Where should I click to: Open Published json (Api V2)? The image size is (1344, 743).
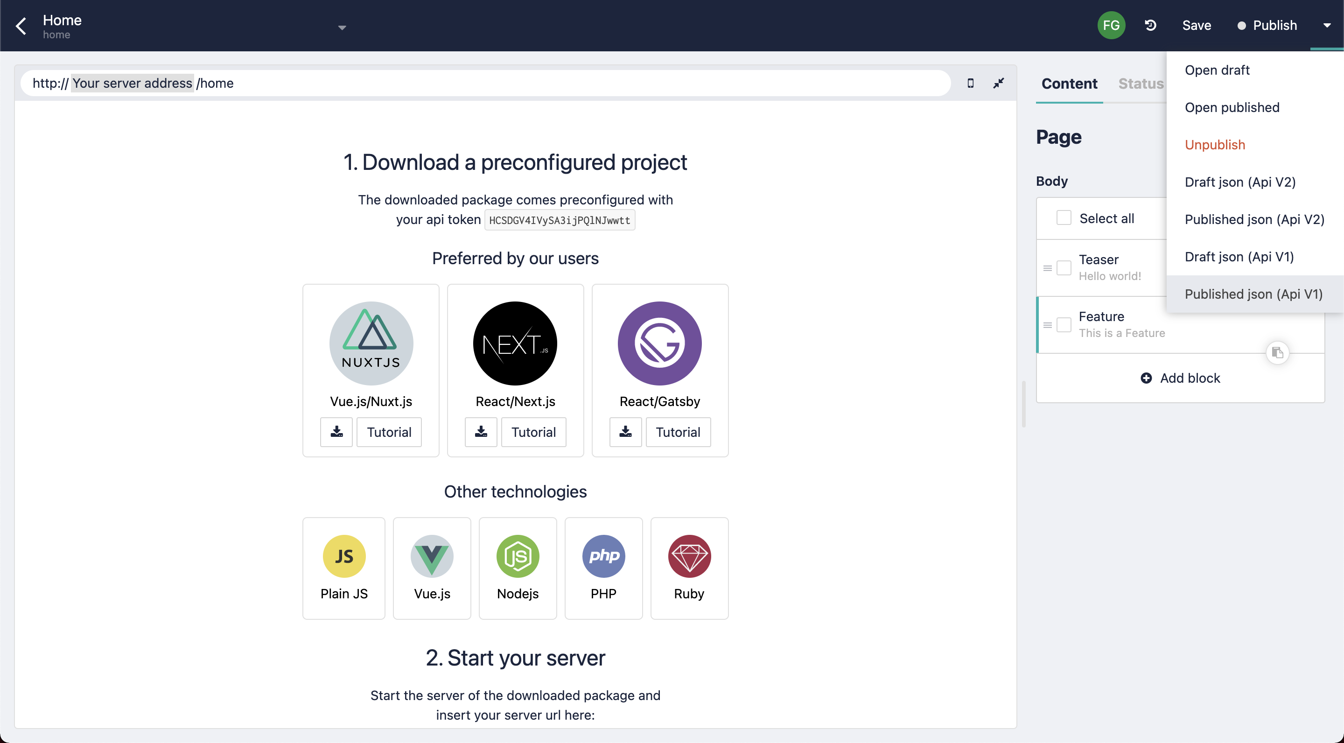pyautogui.click(x=1255, y=219)
